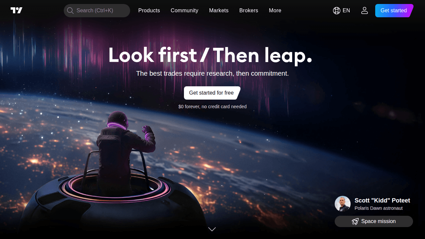
Task: Click the magnifying glass search icon
Action: tap(70, 11)
